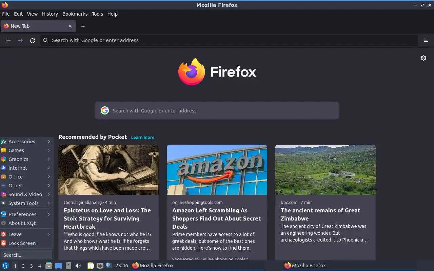Open The ancient remains of Great Zimbabwe

coord(320,214)
